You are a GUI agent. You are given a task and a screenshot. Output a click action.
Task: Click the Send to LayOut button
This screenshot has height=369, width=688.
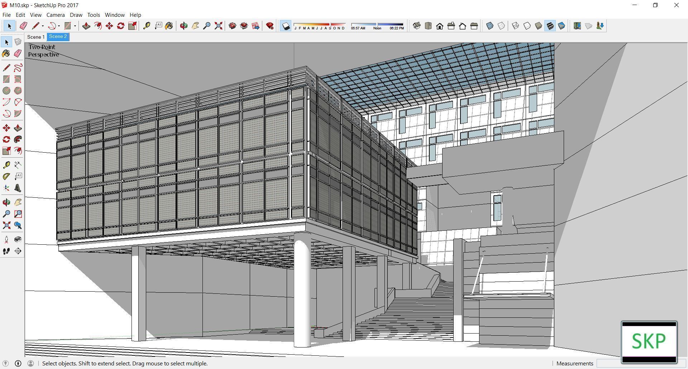[255, 26]
